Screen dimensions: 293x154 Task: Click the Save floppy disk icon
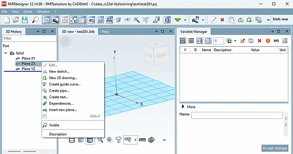[25, 20]
